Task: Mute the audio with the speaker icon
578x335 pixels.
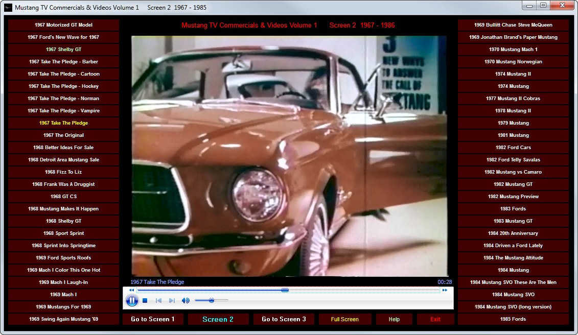Action: point(186,301)
